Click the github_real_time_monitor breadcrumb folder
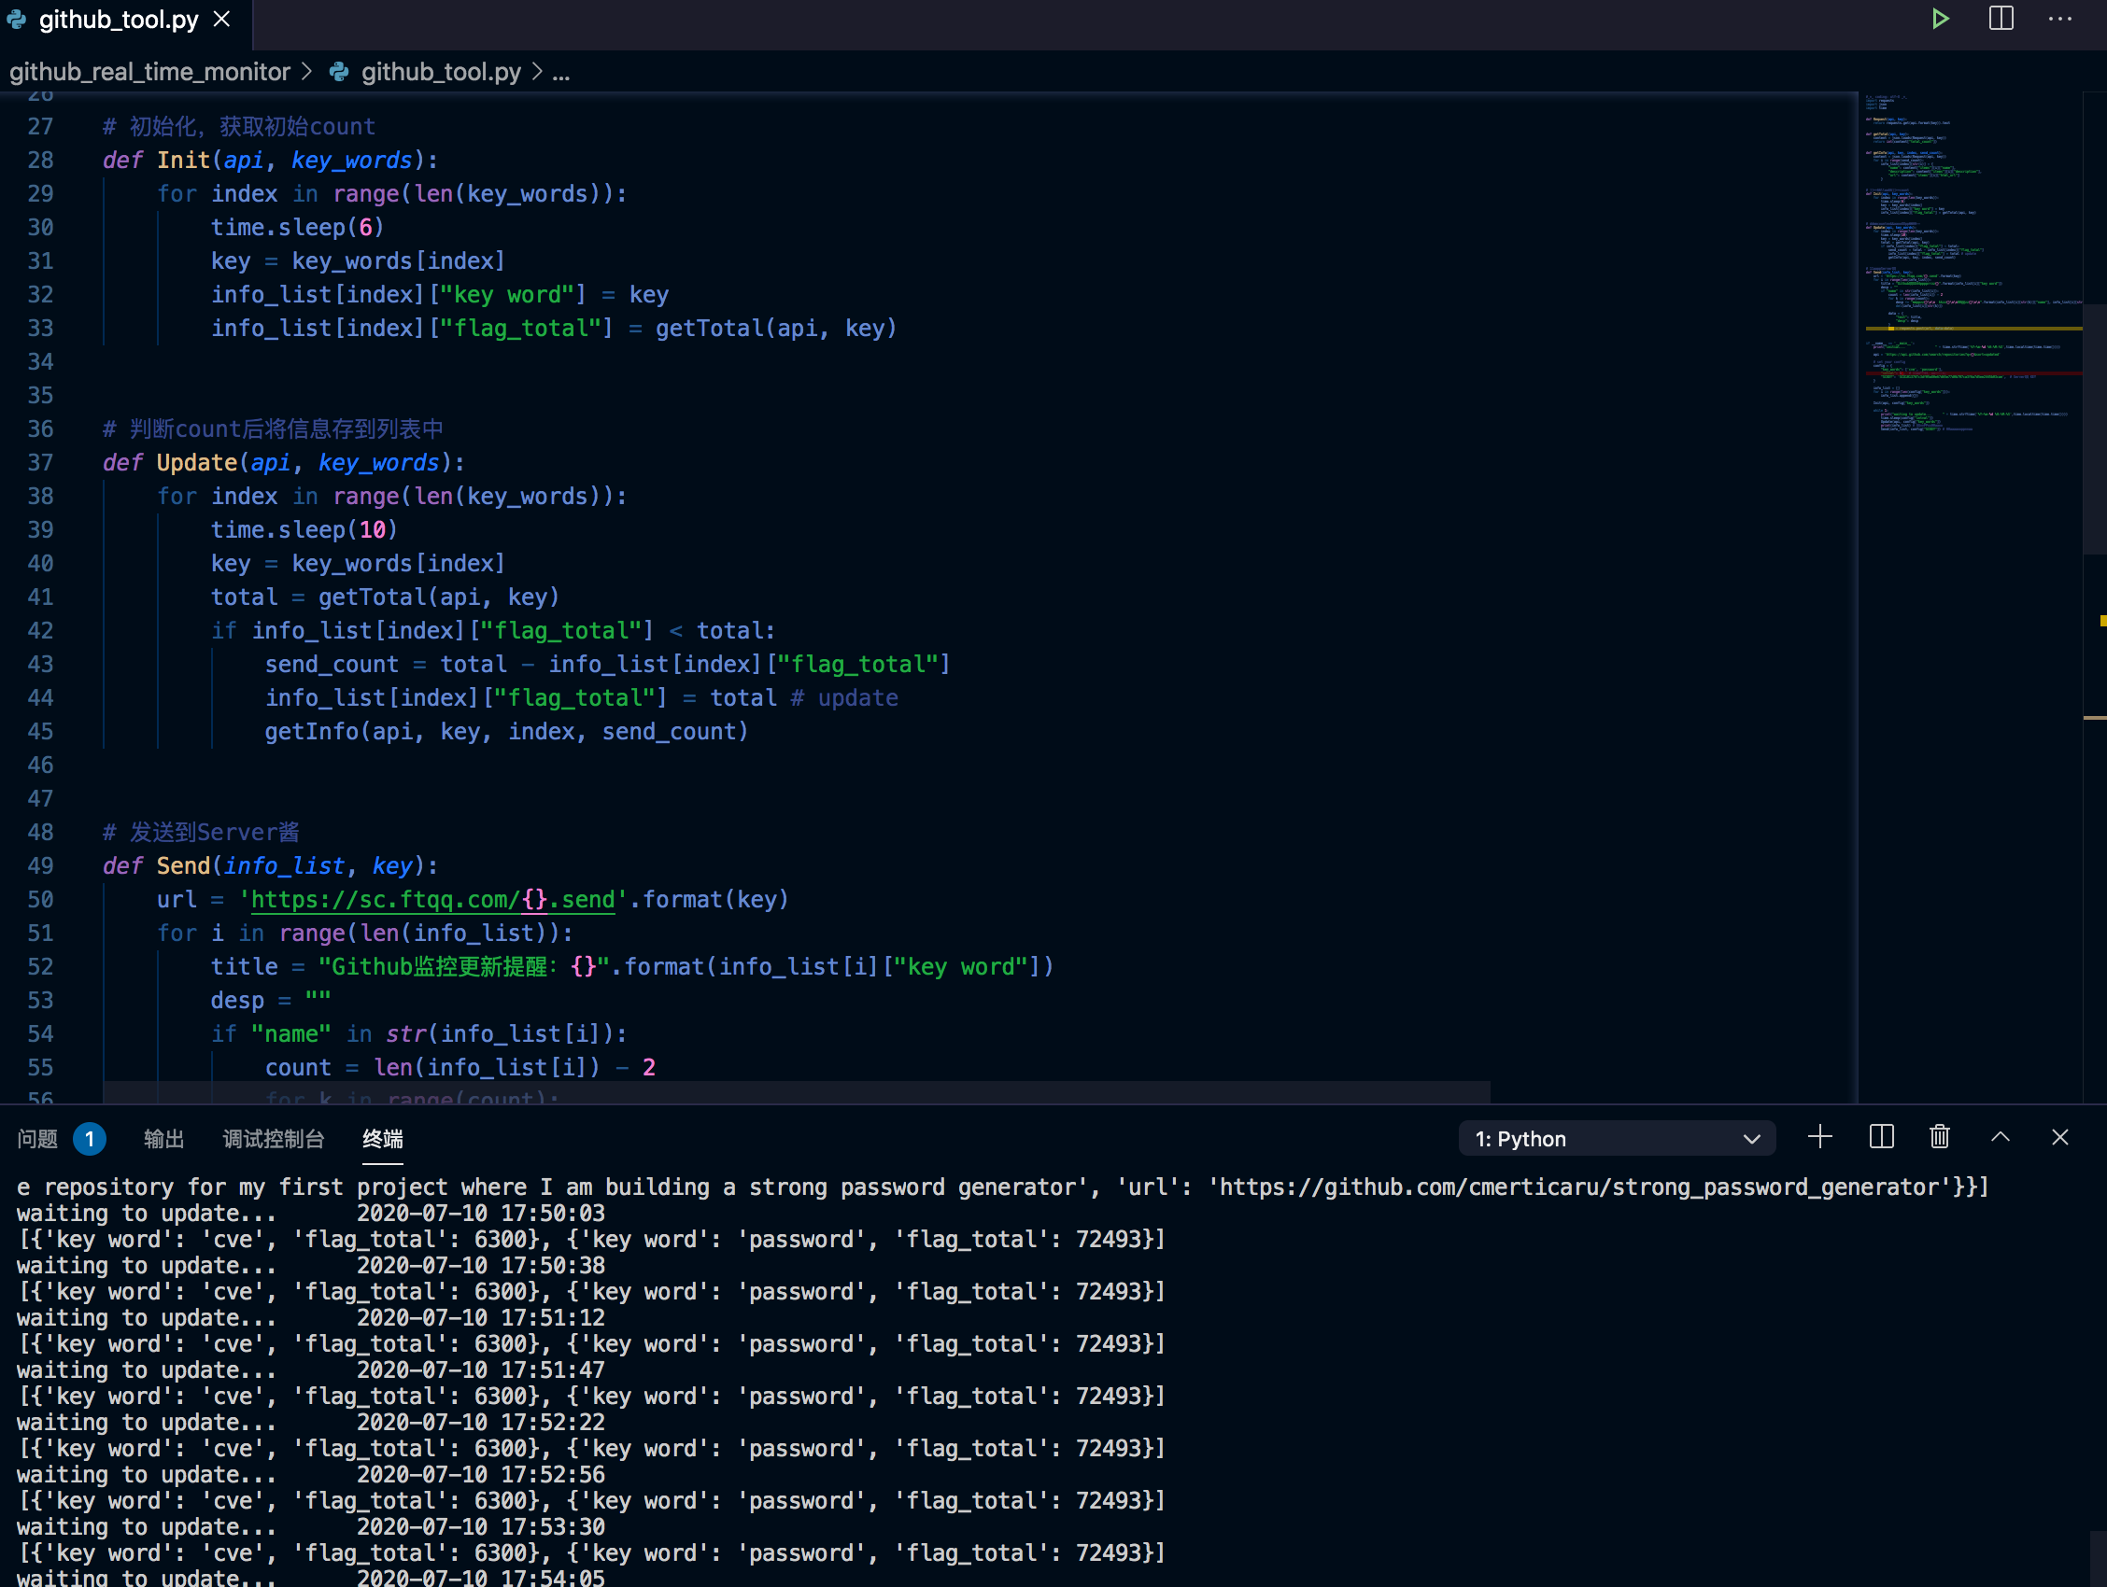This screenshot has width=2107, height=1587. [x=149, y=73]
